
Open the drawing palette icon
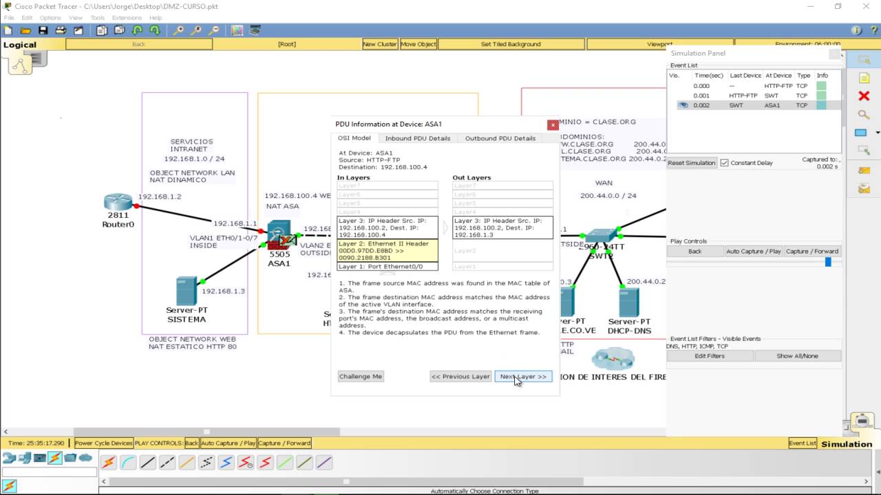(237, 30)
